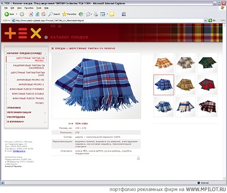
Task: Click the green Go button
Action: (212, 20)
